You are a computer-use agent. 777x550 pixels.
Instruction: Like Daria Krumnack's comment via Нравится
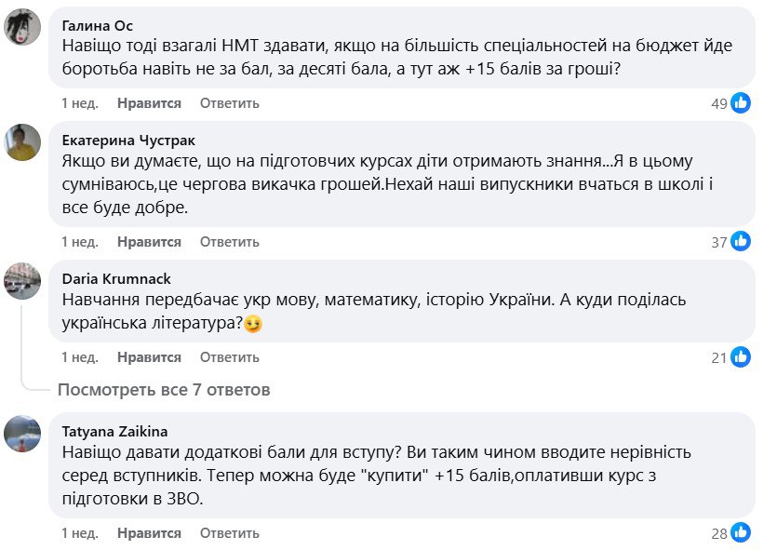[x=149, y=357]
